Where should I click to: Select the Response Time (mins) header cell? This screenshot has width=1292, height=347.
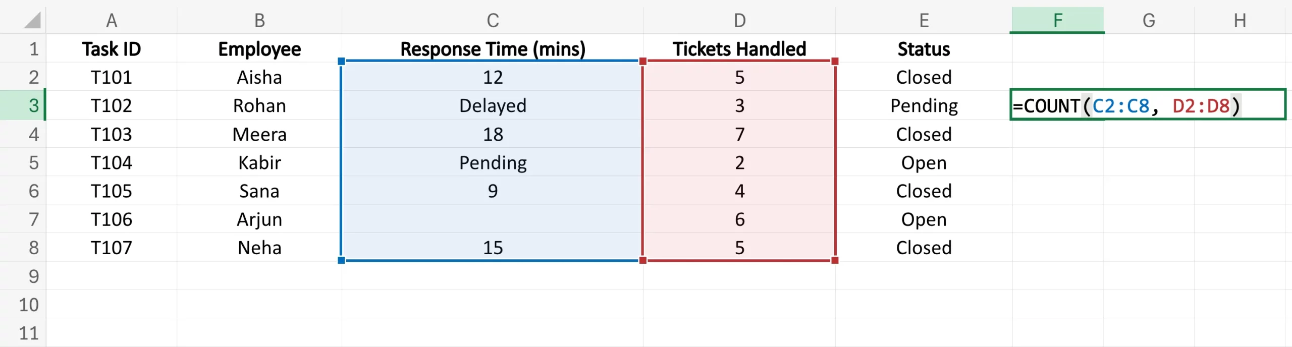[493, 49]
